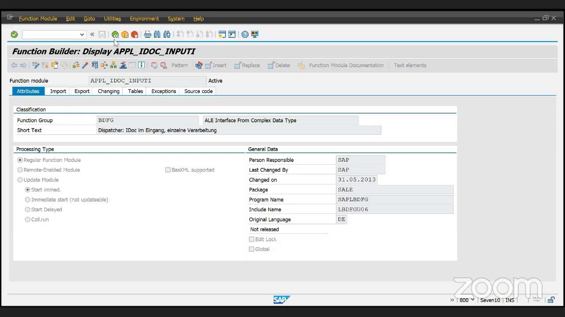Open the System menu
The image size is (565, 317).
coord(176,18)
